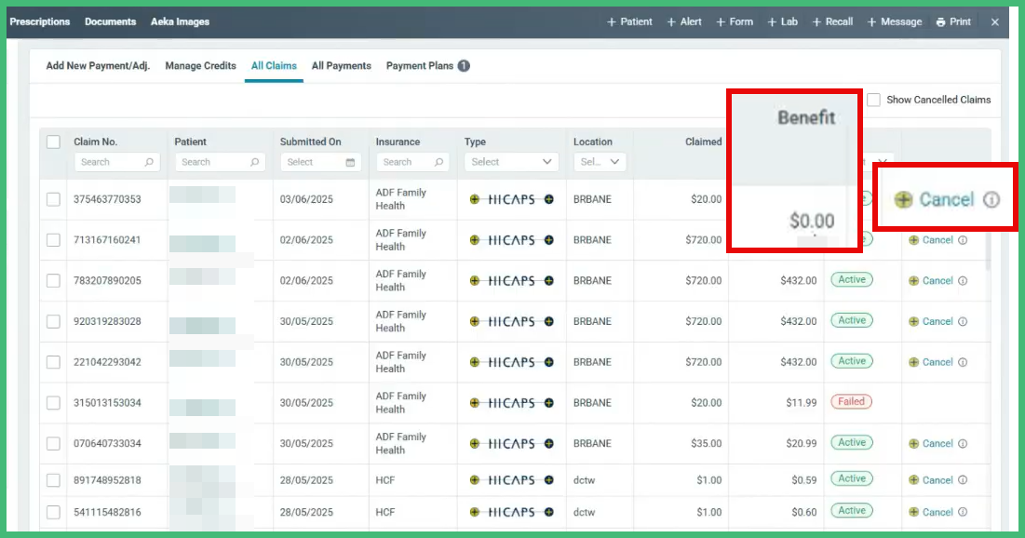The image size is (1025, 538).
Task: Click info icon for claim 221042293042
Action: pyautogui.click(x=963, y=361)
